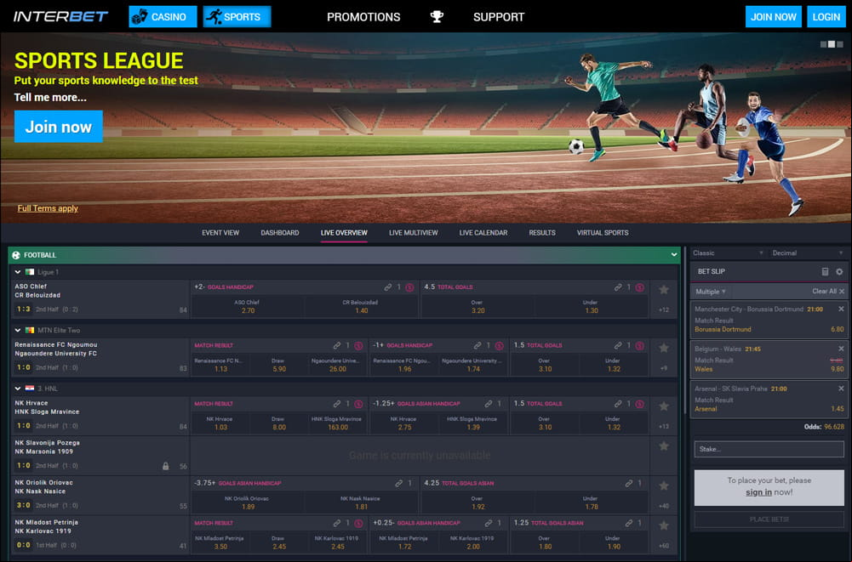Star the NK Hrvace match

(x=663, y=406)
